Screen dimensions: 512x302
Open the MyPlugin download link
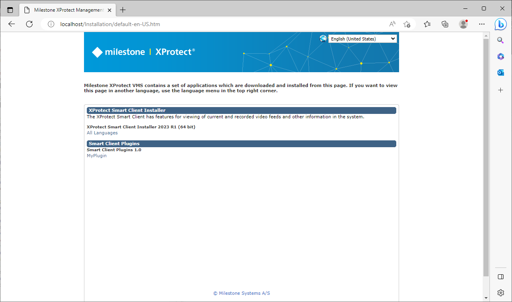point(97,156)
